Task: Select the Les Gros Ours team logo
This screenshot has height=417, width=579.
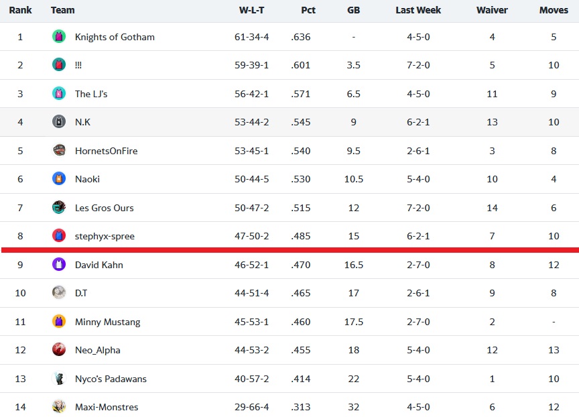Action: click(x=59, y=207)
